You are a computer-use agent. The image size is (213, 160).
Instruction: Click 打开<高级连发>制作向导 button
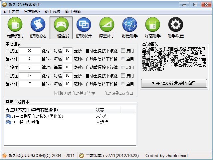click(x=174, y=83)
